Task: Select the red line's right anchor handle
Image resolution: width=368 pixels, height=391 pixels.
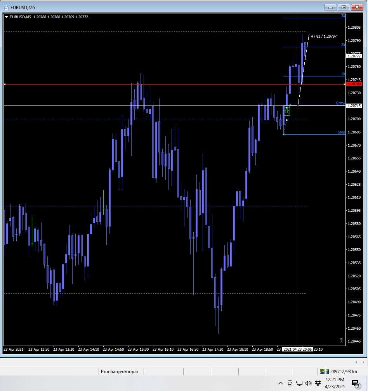Action: coord(344,84)
